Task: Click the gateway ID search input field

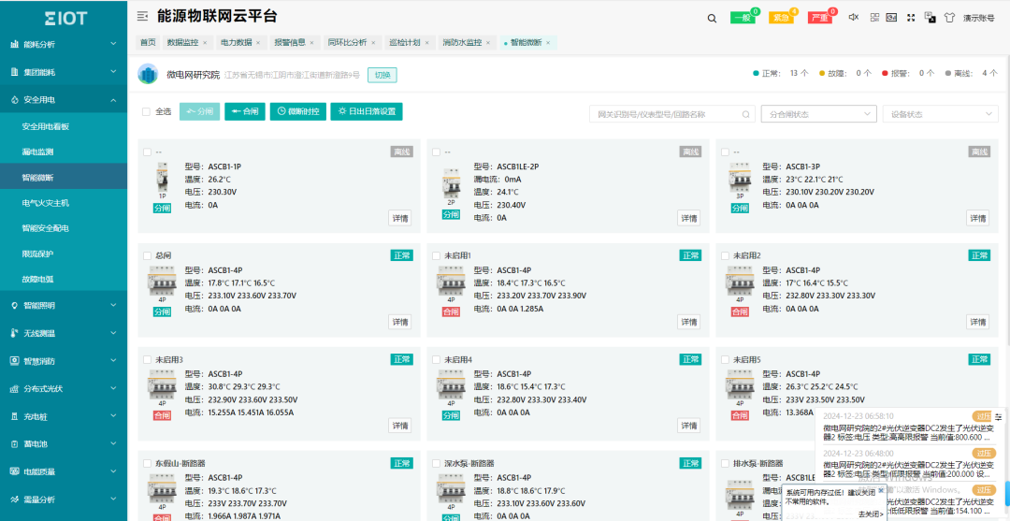Action: click(x=671, y=114)
